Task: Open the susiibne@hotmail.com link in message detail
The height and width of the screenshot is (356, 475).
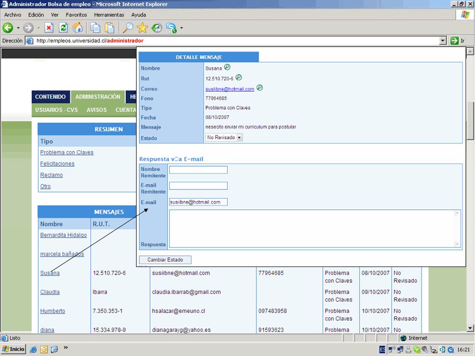Action: click(230, 89)
